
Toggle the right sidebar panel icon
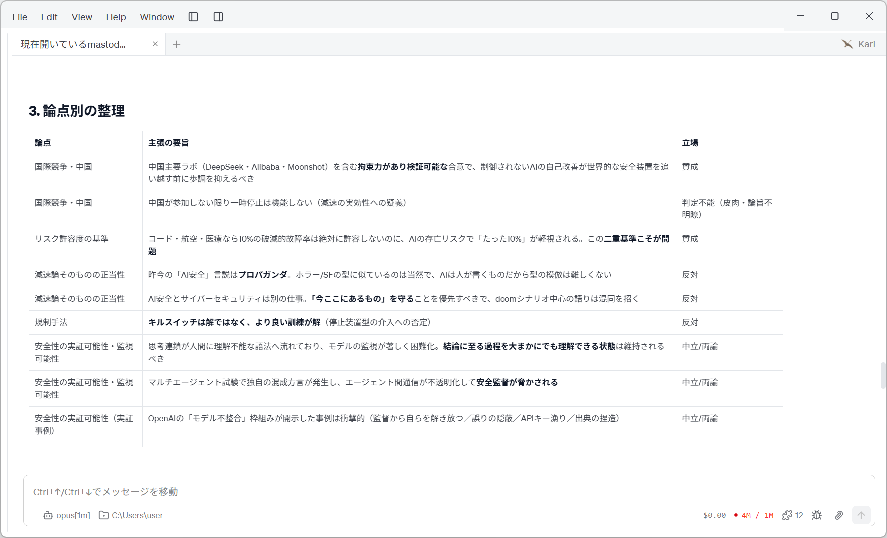click(x=218, y=17)
